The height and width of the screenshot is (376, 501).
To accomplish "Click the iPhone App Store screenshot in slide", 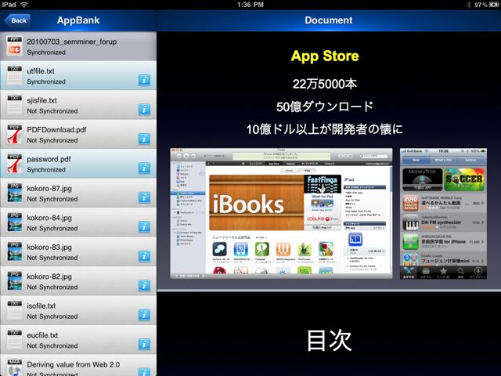I will (x=443, y=213).
